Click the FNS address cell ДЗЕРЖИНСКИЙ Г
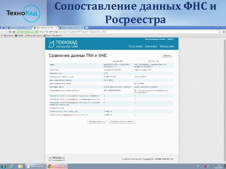The height and width of the screenshot is (169, 226). coord(116,65)
